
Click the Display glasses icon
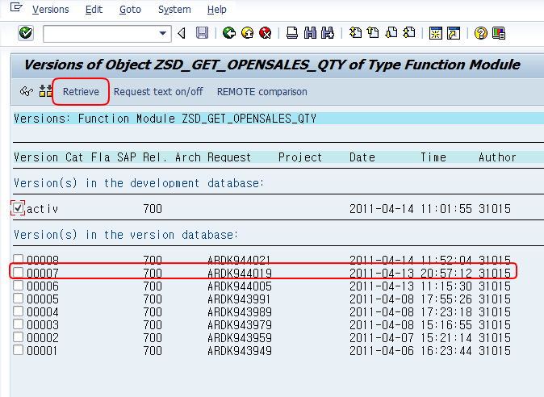pos(27,91)
